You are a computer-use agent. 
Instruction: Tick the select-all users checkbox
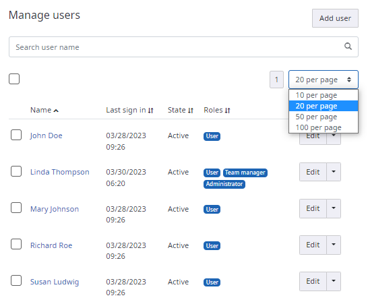[x=14, y=79]
